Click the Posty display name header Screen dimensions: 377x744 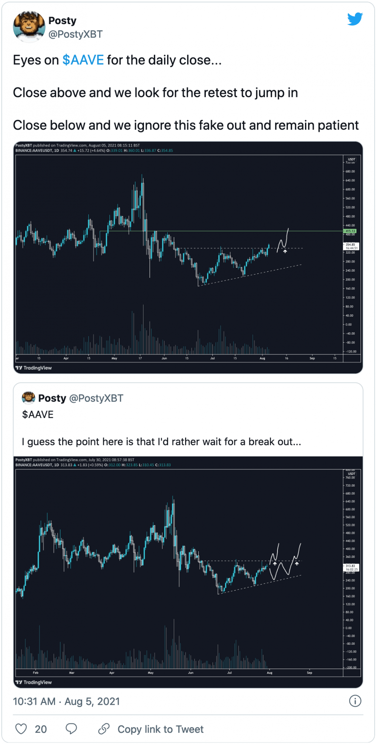(x=62, y=20)
